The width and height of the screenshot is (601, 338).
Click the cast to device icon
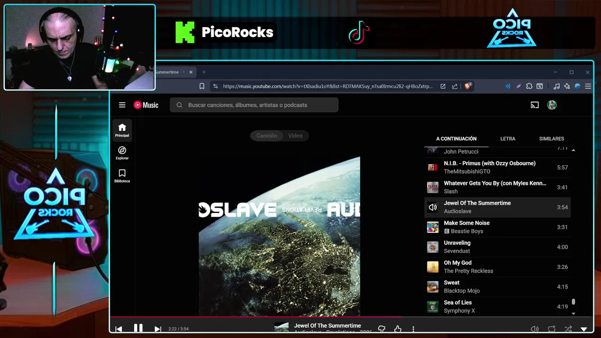(x=534, y=105)
